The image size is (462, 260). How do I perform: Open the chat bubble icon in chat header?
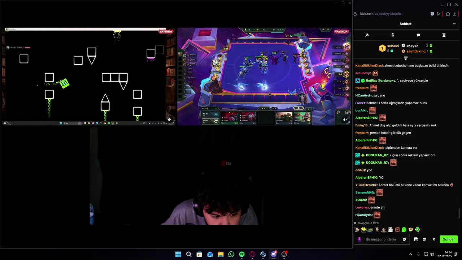pyautogui.click(x=418, y=35)
